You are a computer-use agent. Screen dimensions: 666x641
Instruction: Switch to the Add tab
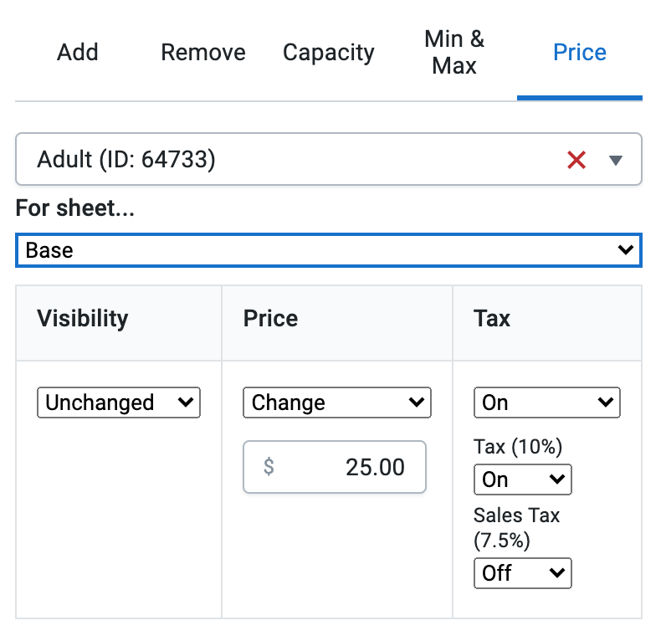(x=78, y=53)
